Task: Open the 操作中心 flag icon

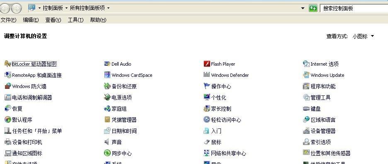Action: click(x=206, y=86)
